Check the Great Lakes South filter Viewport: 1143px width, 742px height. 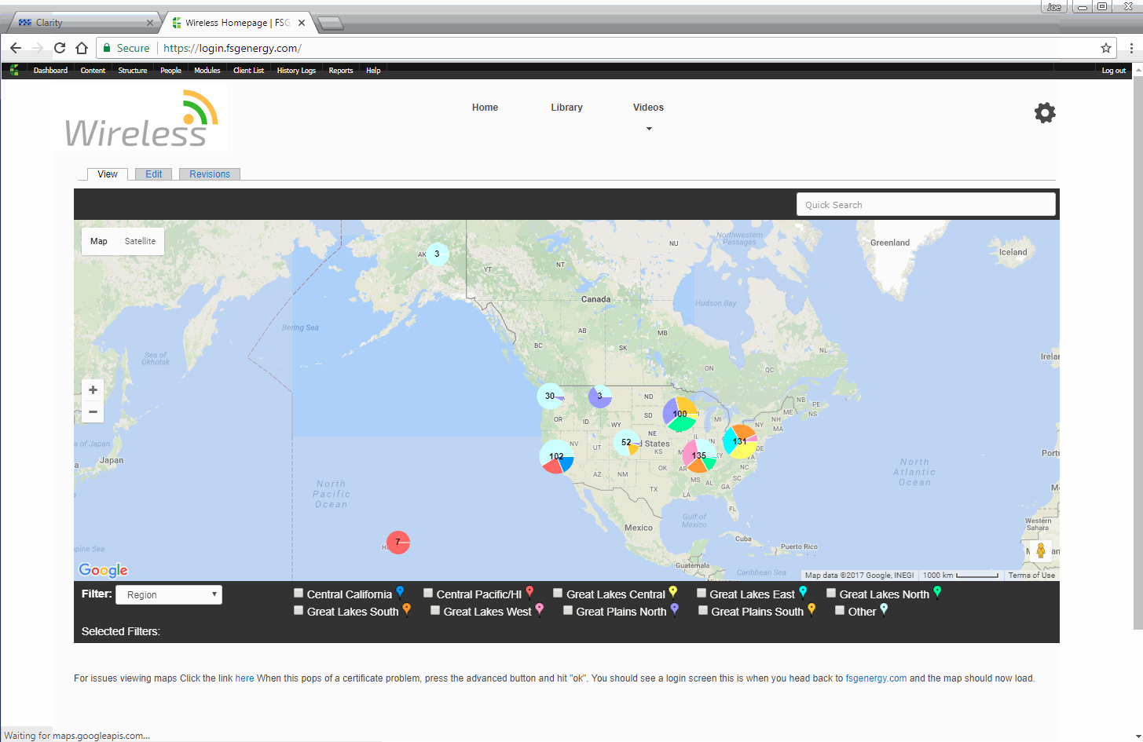point(299,611)
